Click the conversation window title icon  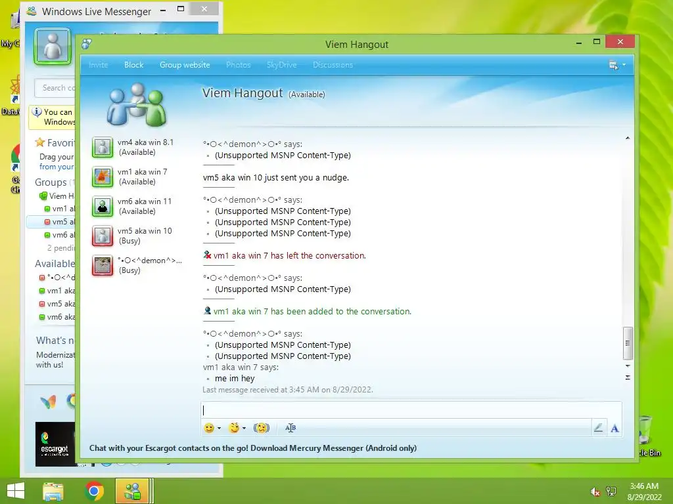pos(87,44)
